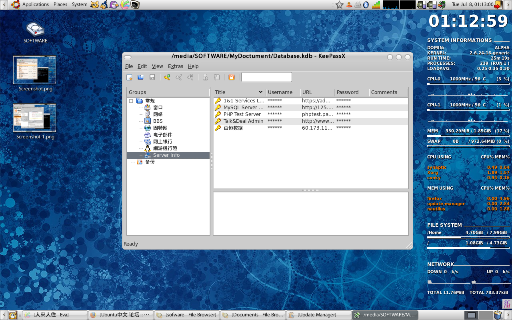Click the show desktop icon bottom-left

[13, 315]
